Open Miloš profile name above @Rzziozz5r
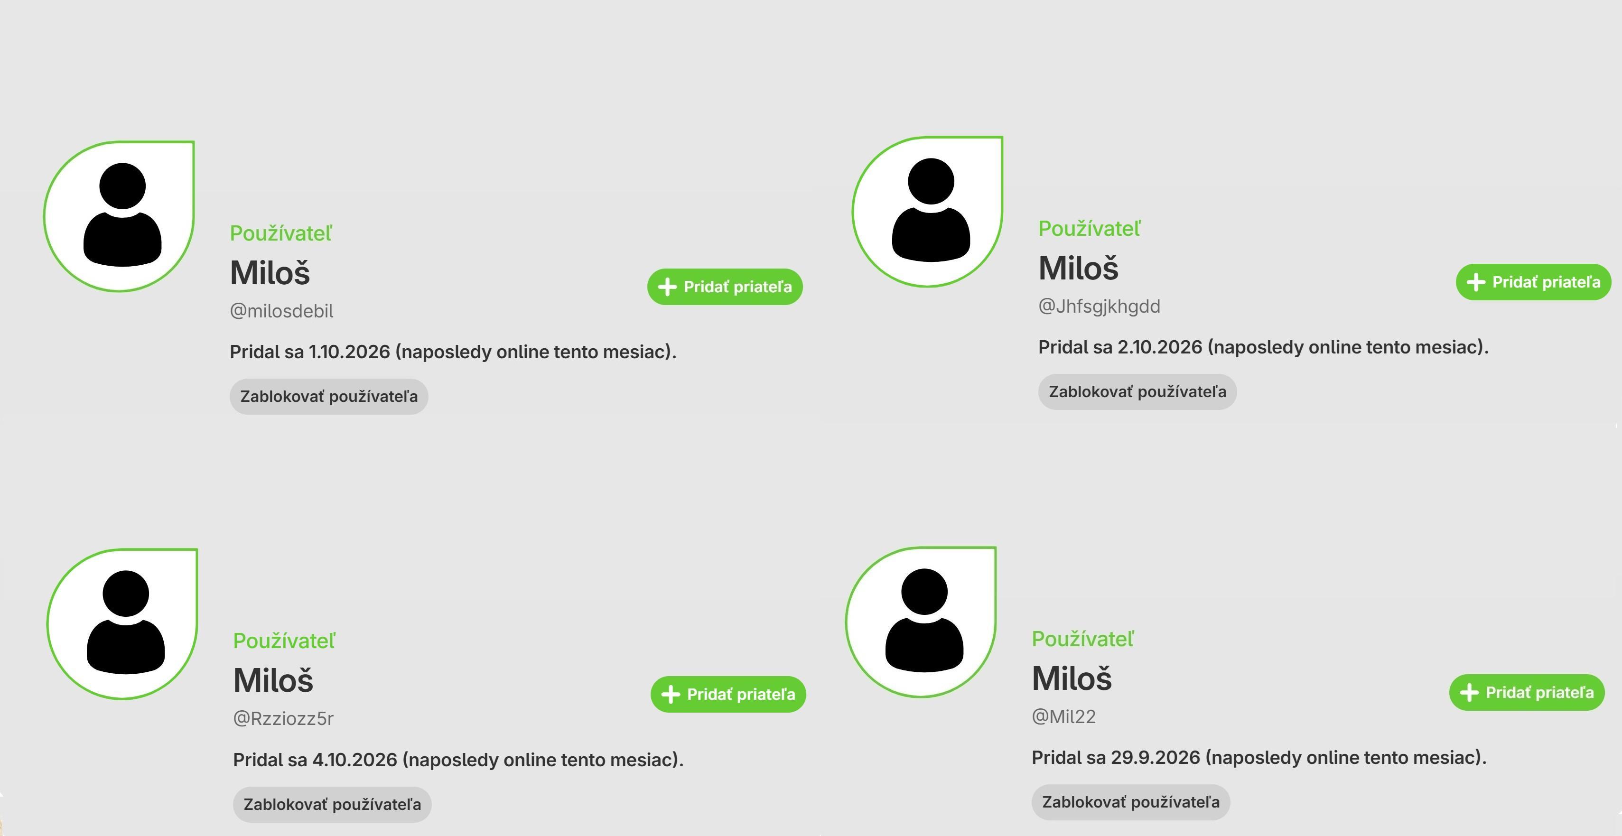 tap(273, 680)
